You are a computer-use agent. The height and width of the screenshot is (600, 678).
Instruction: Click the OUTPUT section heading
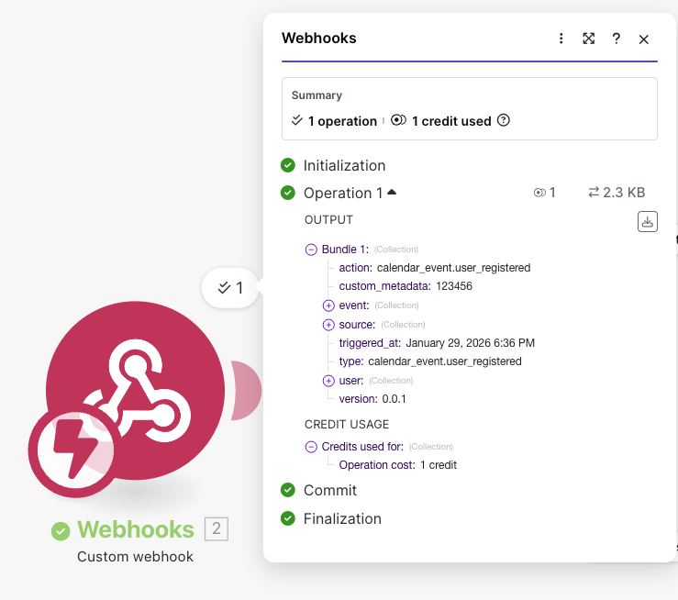[328, 220]
